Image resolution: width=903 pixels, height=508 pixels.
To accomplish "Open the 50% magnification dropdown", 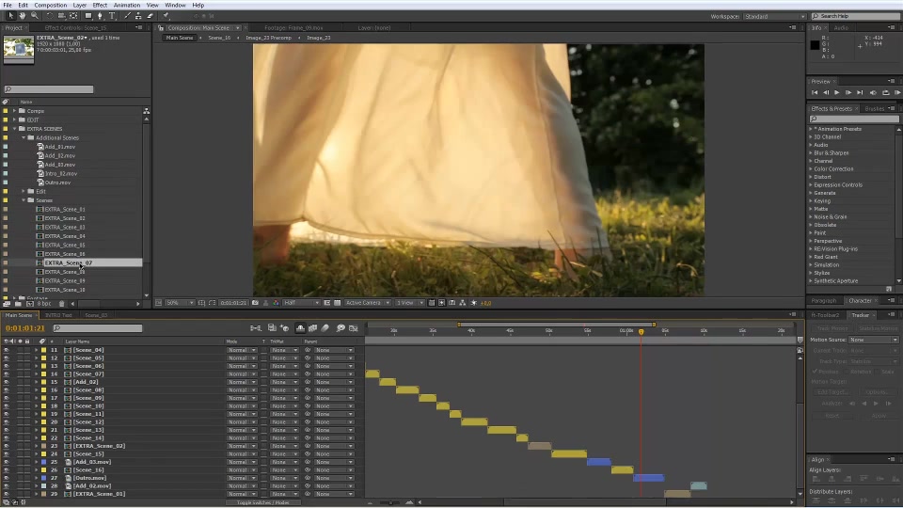I will tap(181, 302).
